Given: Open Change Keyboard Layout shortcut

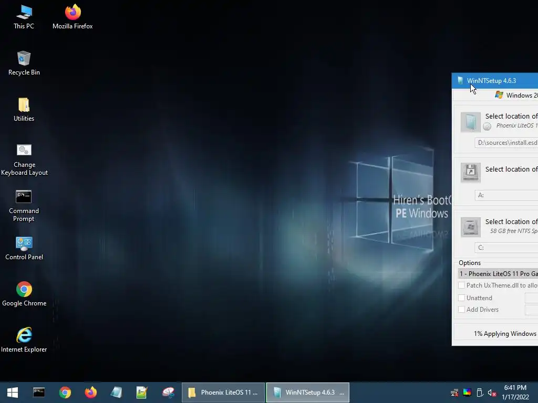Looking at the screenshot, I should [x=24, y=160].
